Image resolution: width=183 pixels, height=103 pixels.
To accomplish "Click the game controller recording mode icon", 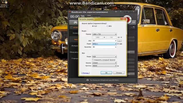I will pos(75,22).
